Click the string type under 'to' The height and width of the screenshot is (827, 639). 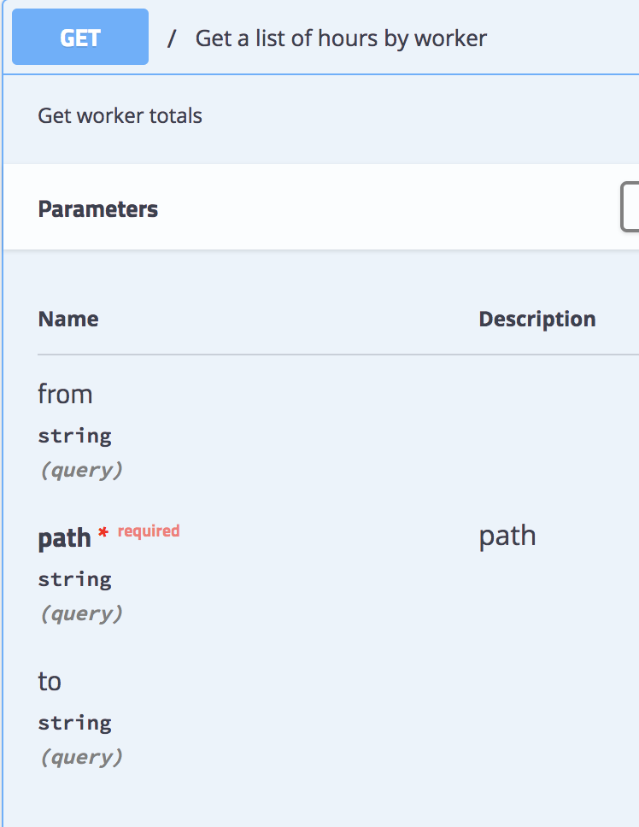coord(74,723)
